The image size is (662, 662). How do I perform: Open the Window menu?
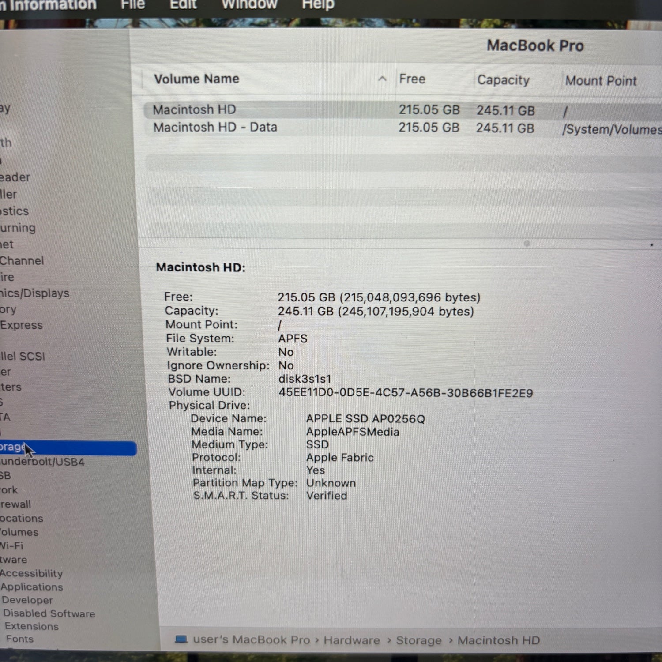(249, 4)
